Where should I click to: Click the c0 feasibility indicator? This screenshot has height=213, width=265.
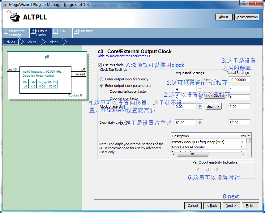(197, 170)
